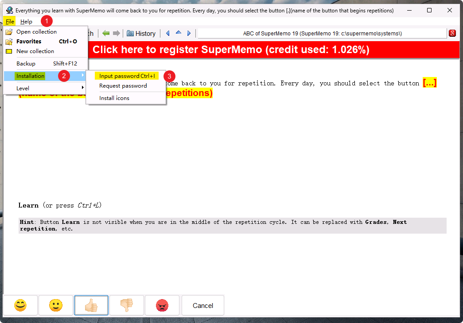Select Backup menu entry
The height and width of the screenshot is (323, 463).
[x=46, y=63]
